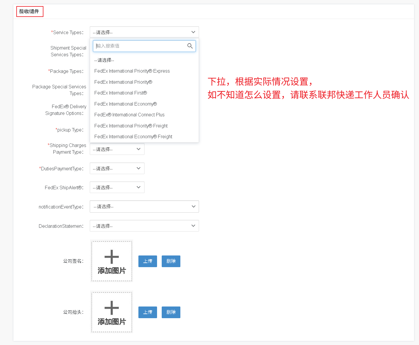Expand the notificationEventType dropdown
The height and width of the screenshot is (345, 419).
click(144, 206)
